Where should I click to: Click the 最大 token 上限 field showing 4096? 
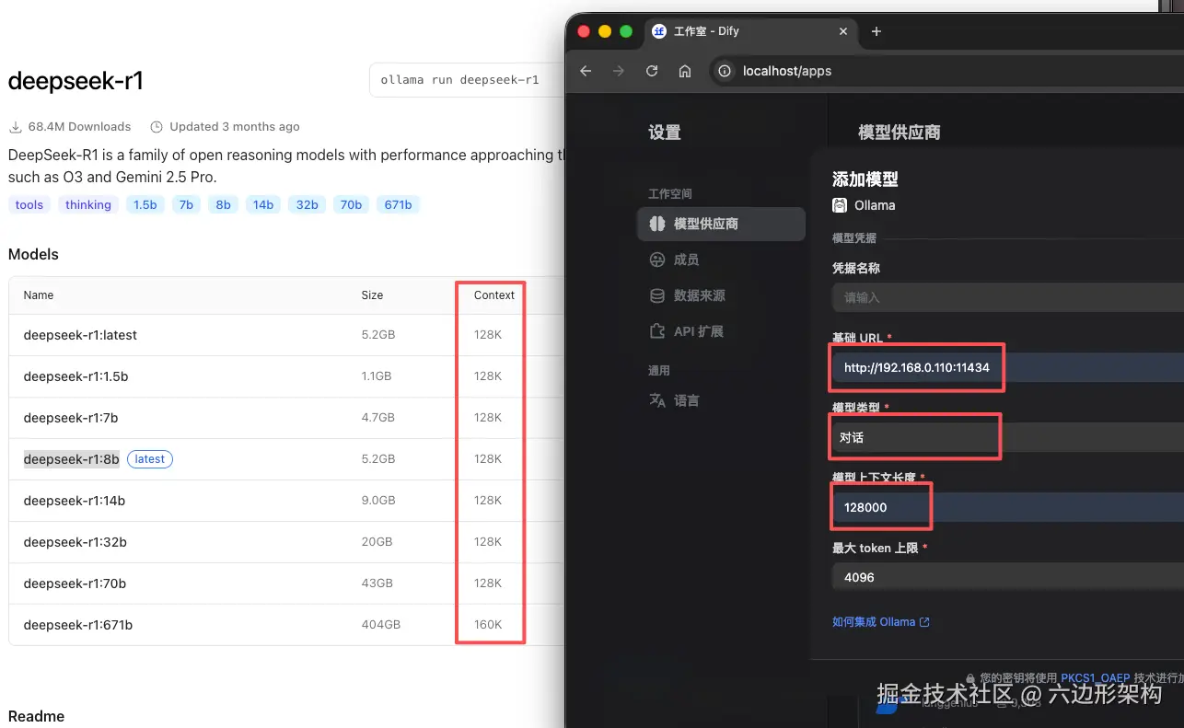click(x=1008, y=577)
